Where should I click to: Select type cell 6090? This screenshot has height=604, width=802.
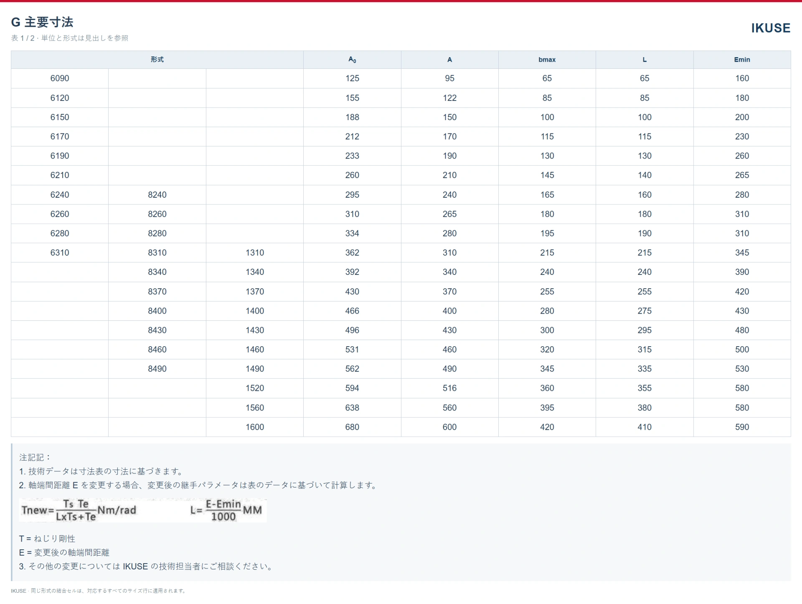(60, 78)
